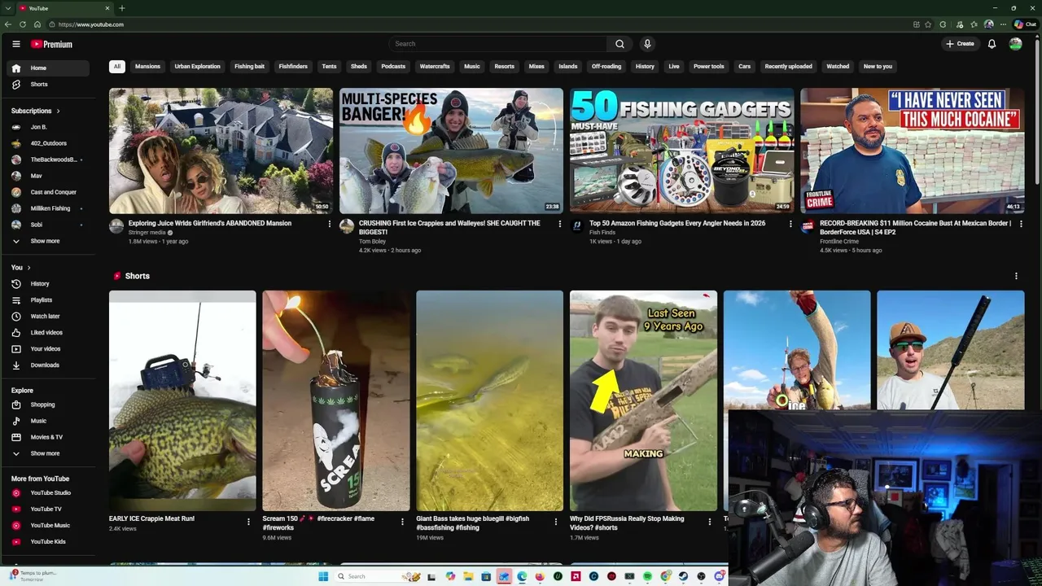
Task: Reload the page with the refresh button
Action: pyautogui.click(x=23, y=24)
